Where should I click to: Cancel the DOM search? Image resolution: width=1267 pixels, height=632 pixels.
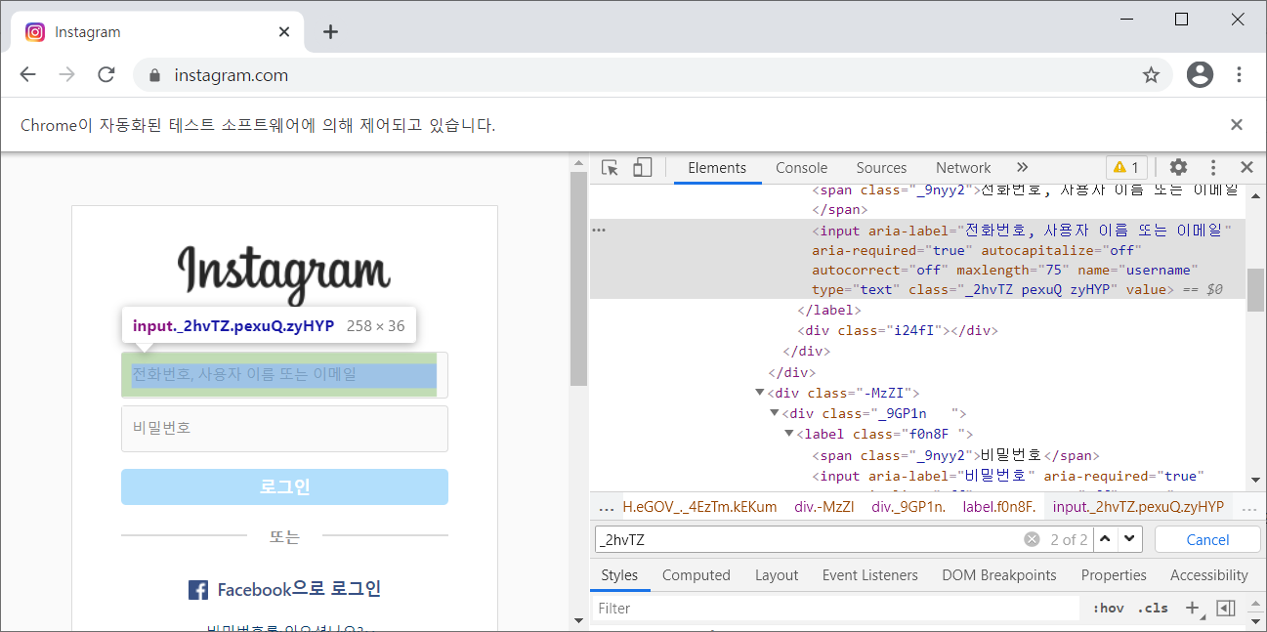1207,539
